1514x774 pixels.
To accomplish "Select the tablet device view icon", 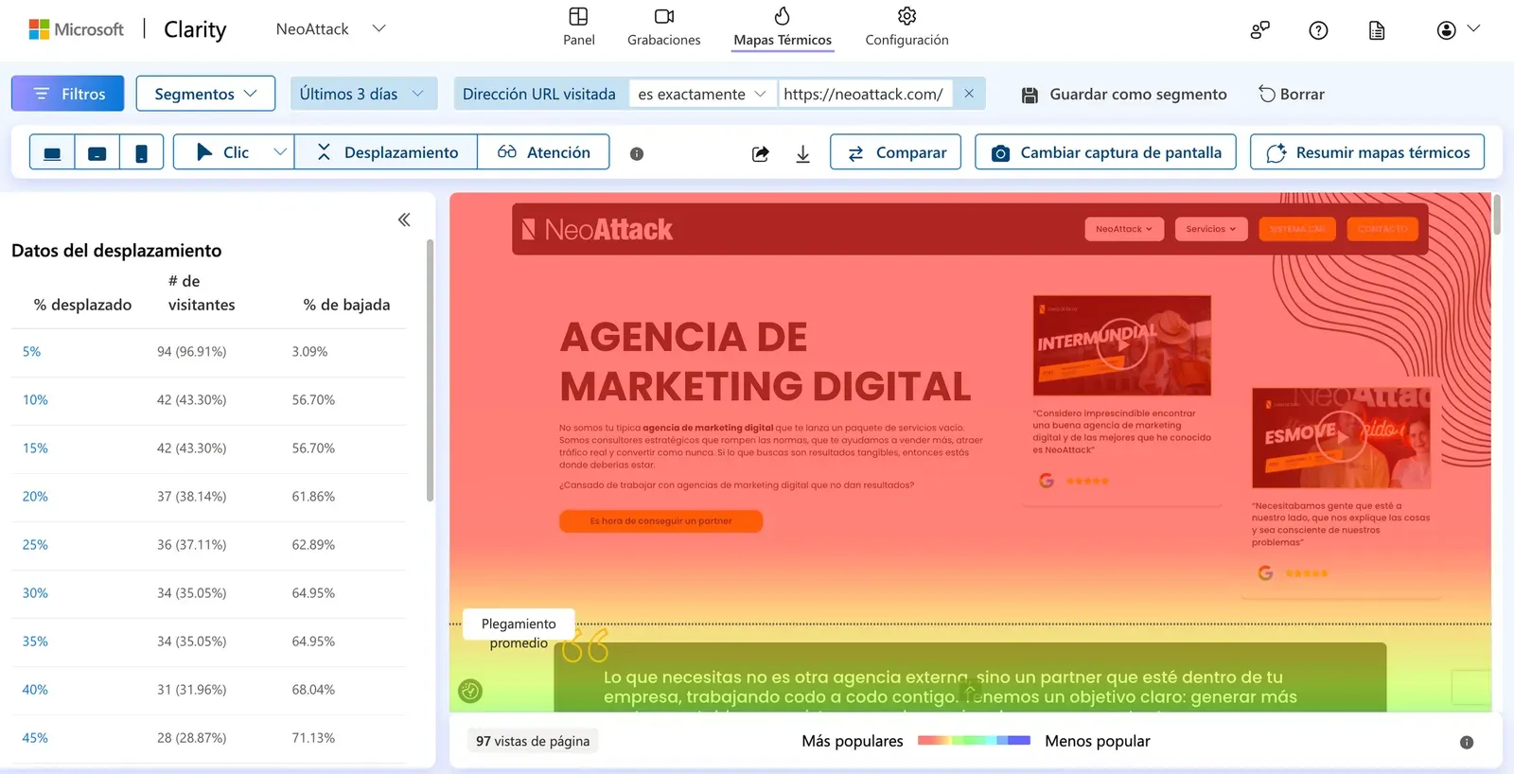I will [x=97, y=152].
